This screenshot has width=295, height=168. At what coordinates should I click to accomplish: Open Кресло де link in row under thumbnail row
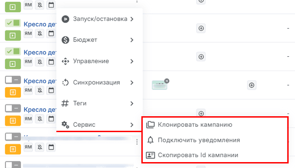pyautogui.click(x=40, y=109)
